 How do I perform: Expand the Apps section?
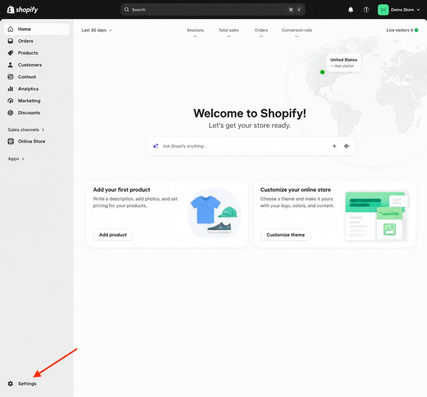16,159
